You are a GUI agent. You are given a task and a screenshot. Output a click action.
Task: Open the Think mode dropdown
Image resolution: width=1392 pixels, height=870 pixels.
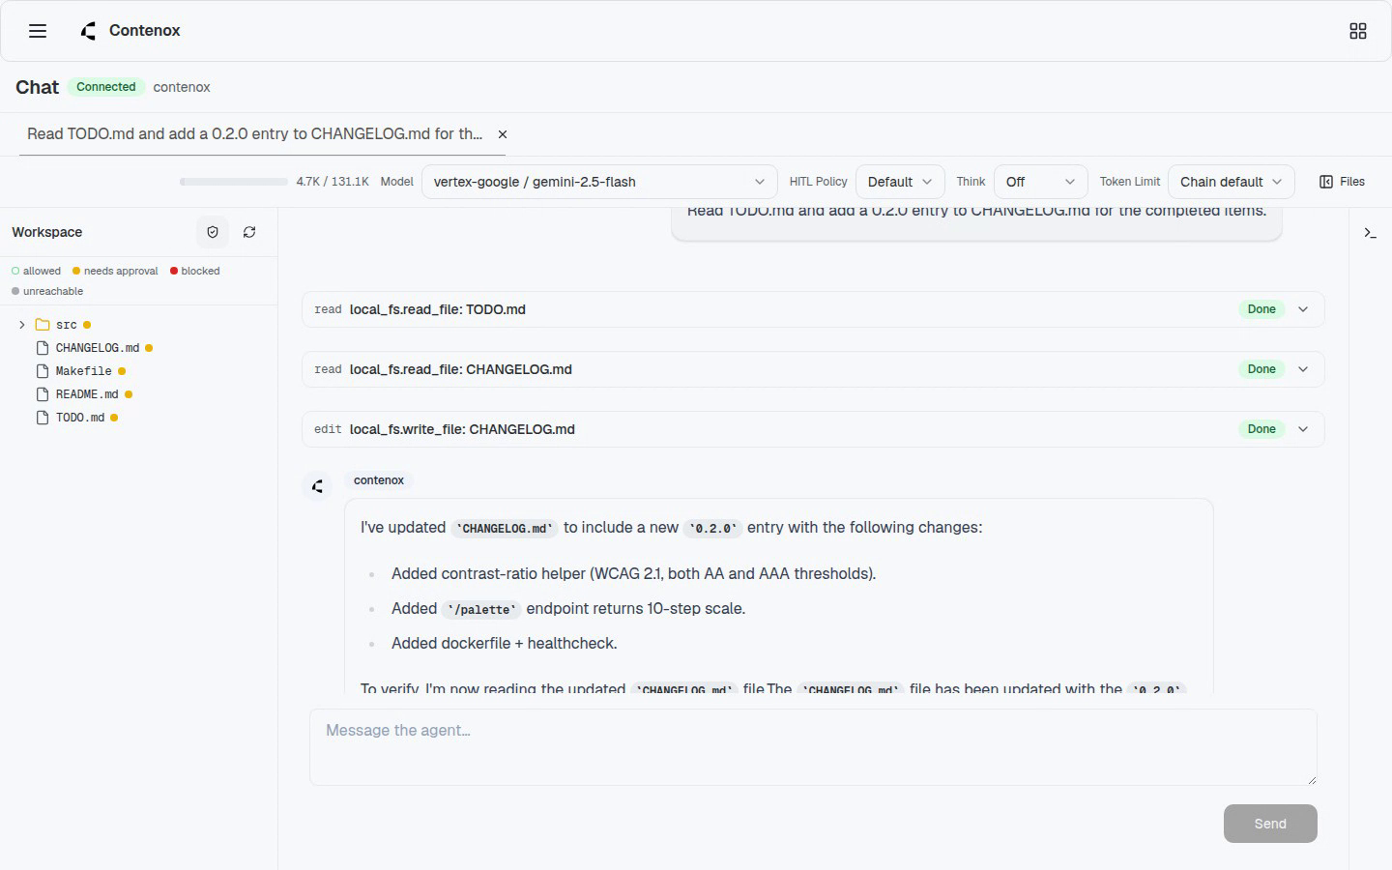point(1040,182)
